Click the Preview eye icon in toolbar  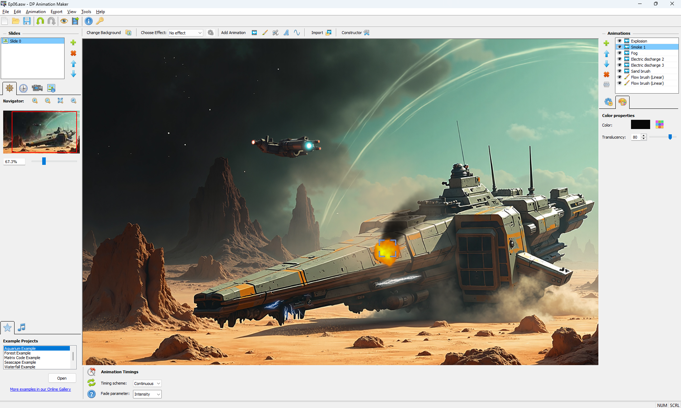pyautogui.click(x=64, y=21)
